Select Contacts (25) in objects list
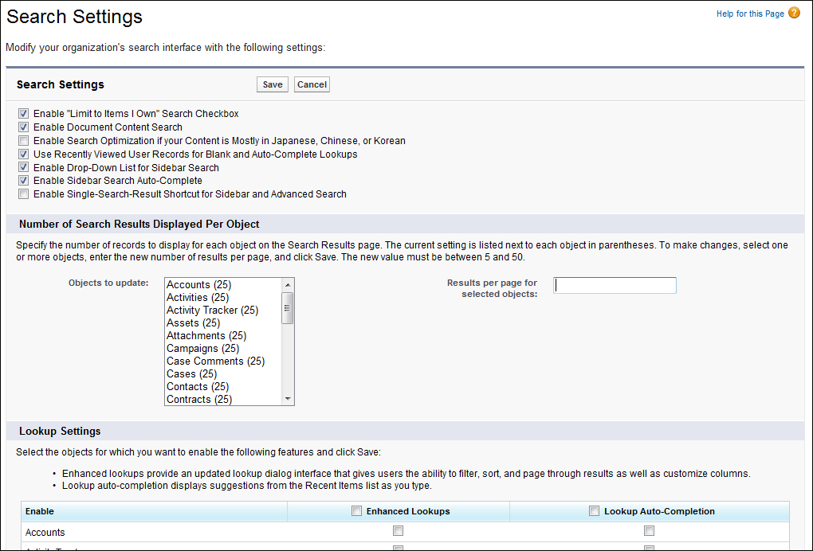This screenshot has width=813, height=551. [198, 387]
